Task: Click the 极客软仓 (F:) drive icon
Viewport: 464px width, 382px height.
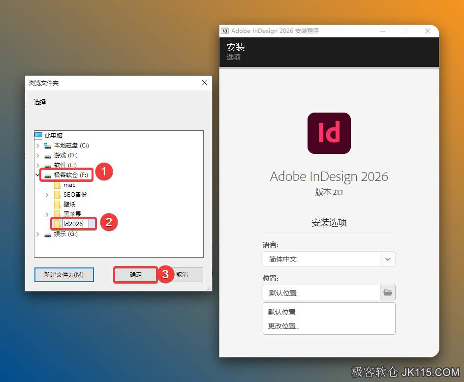Action: 47,176
